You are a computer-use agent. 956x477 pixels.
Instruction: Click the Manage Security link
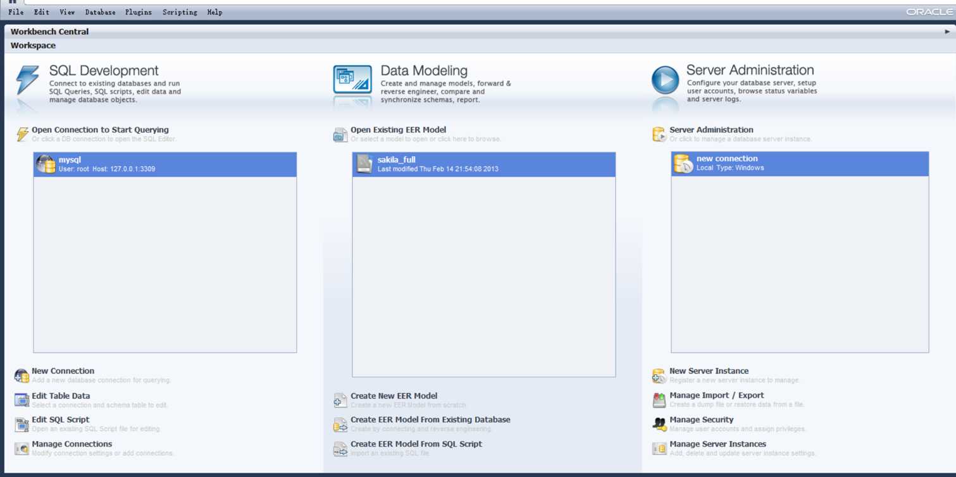[701, 420]
